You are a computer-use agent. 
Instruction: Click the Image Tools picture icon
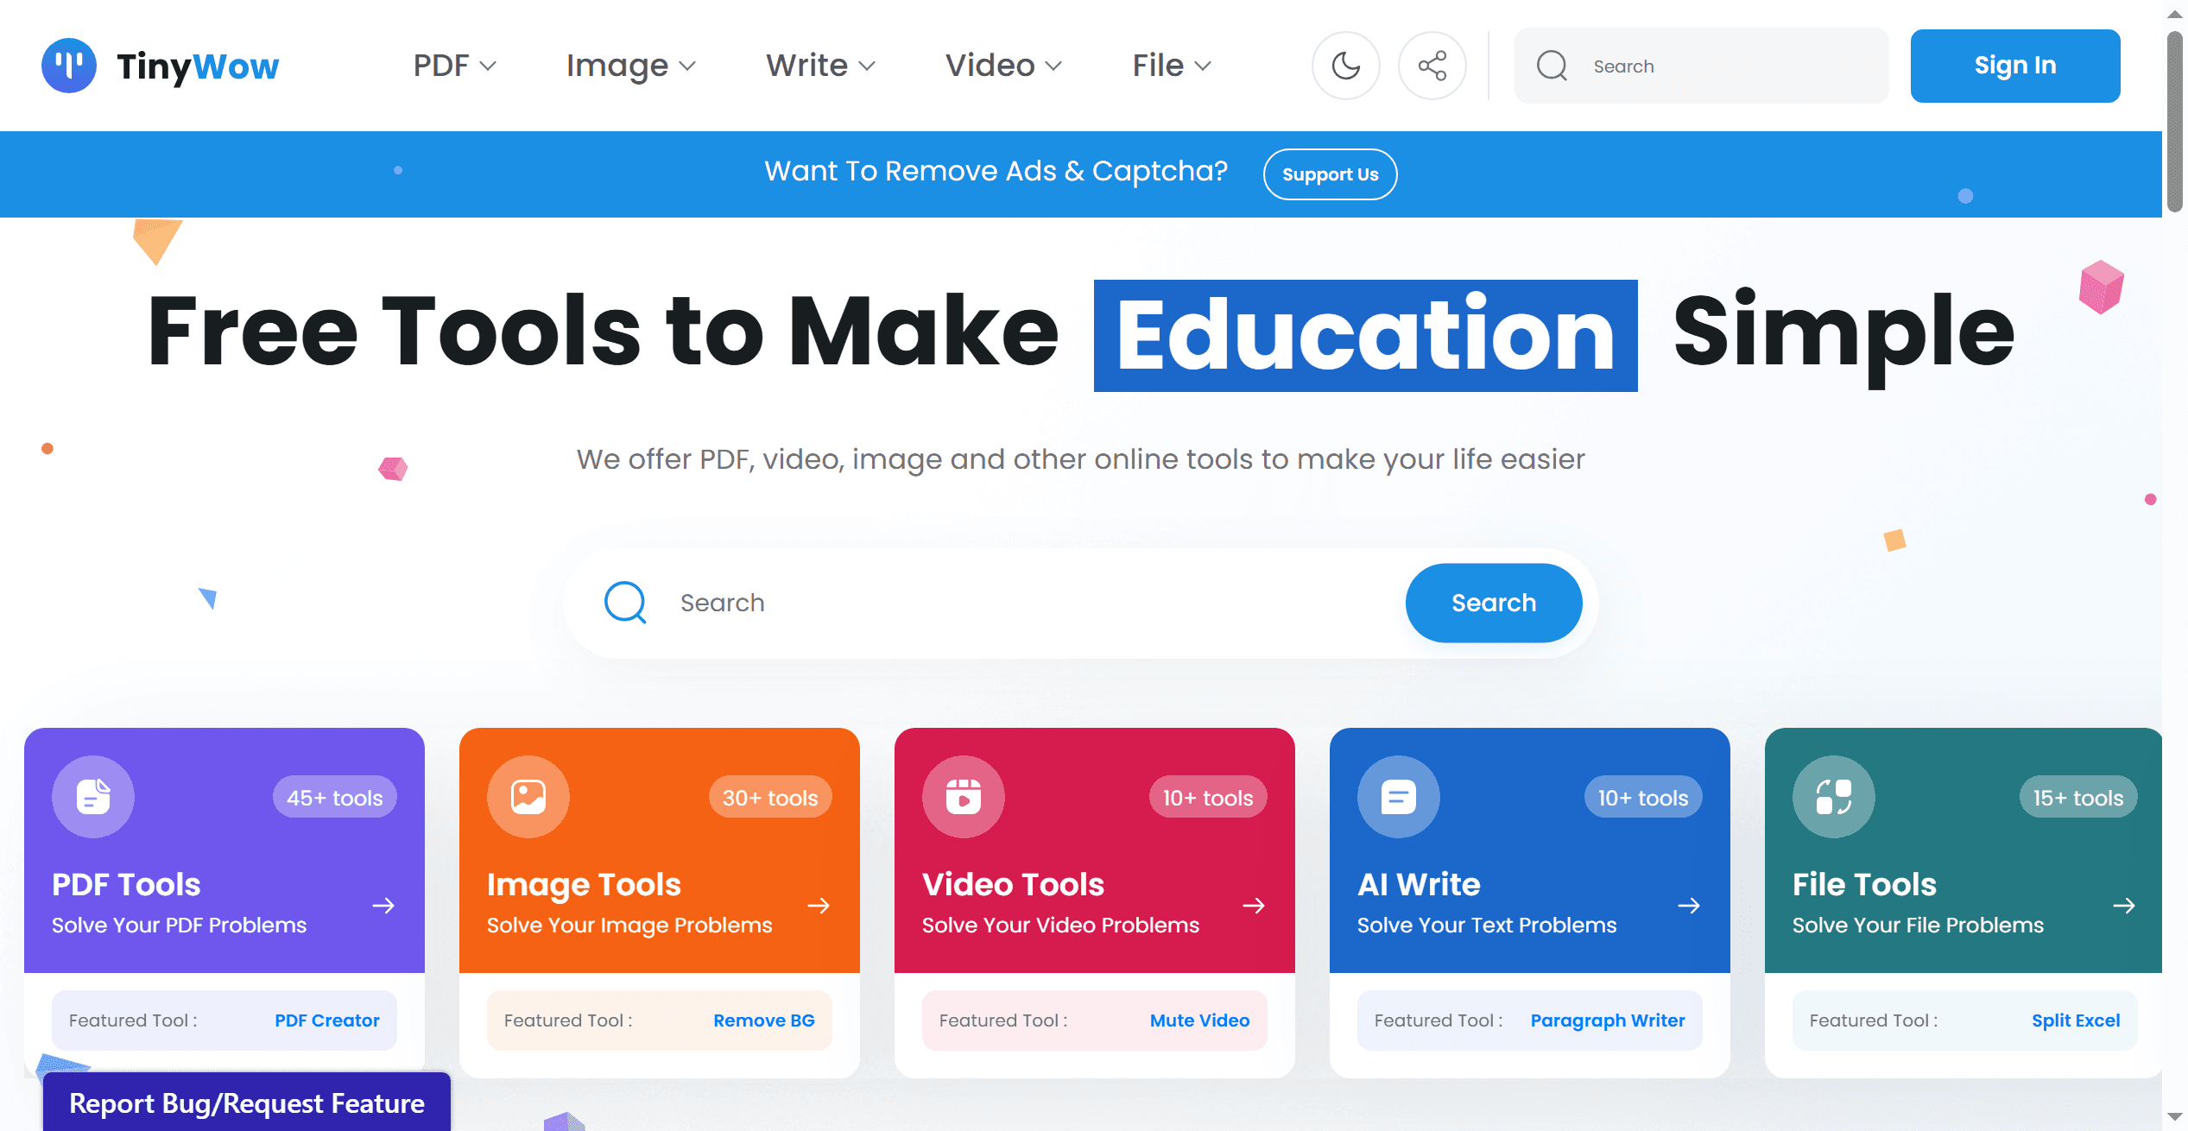(528, 796)
